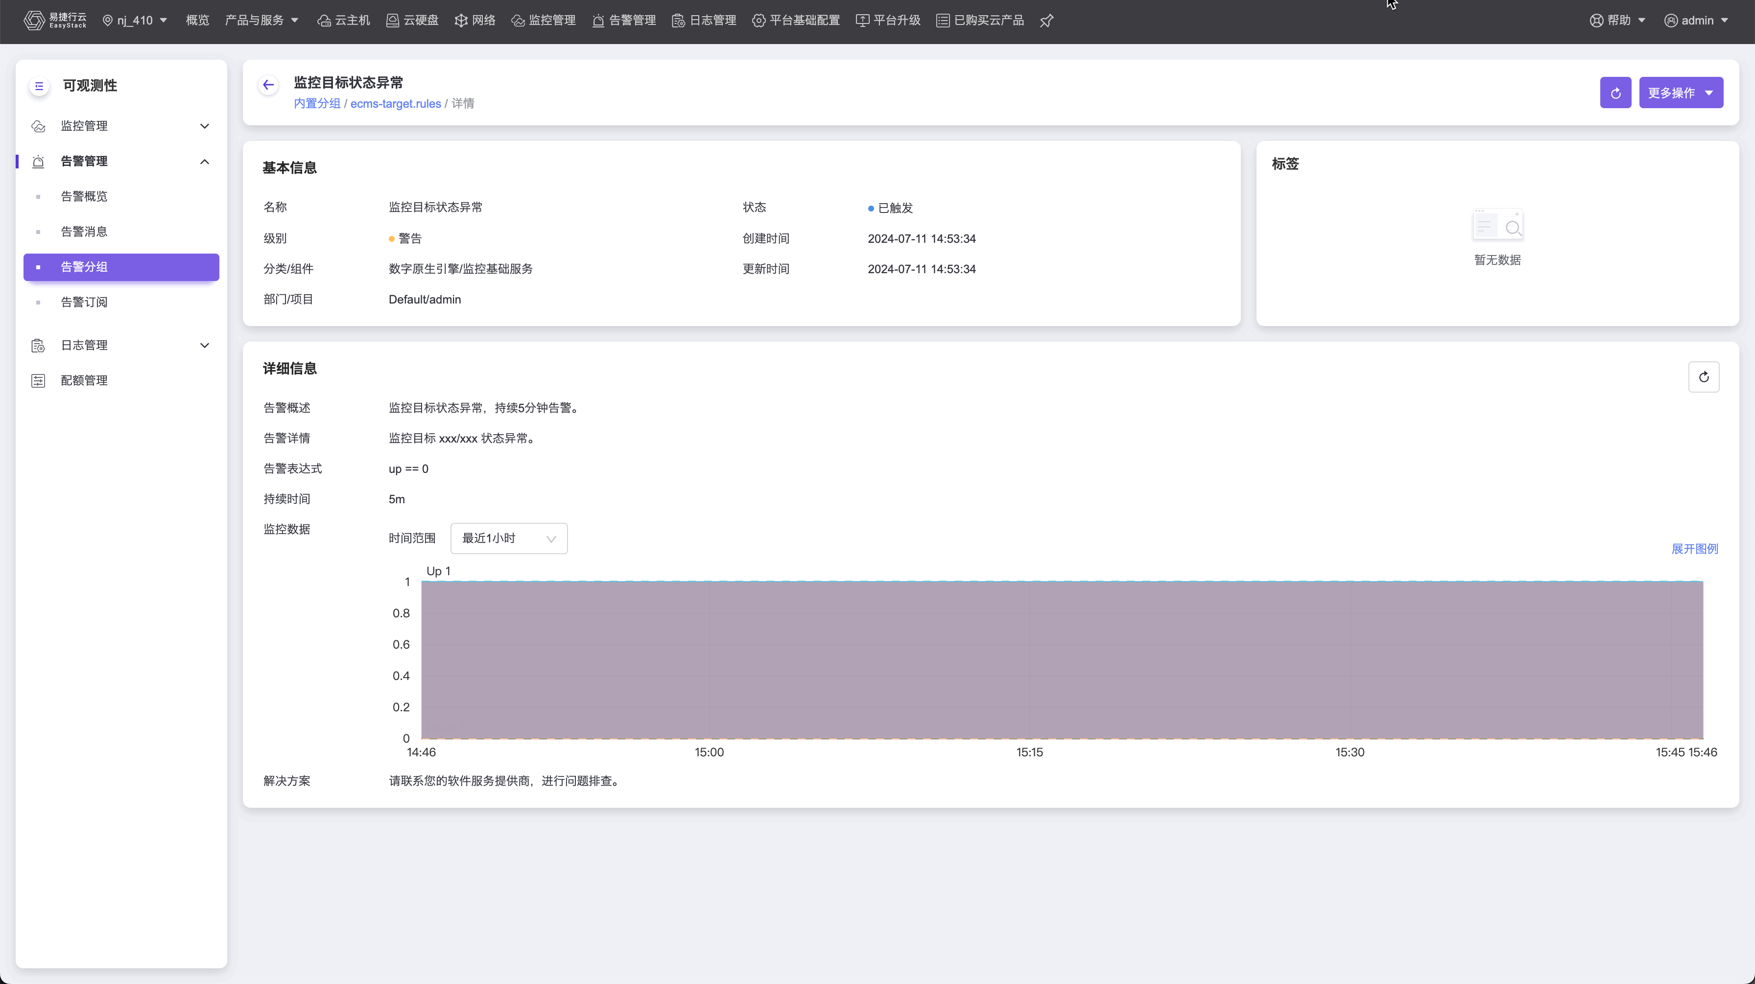Select 告警消息 in the sidebar
This screenshot has height=984, width=1755.
(x=85, y=232)
